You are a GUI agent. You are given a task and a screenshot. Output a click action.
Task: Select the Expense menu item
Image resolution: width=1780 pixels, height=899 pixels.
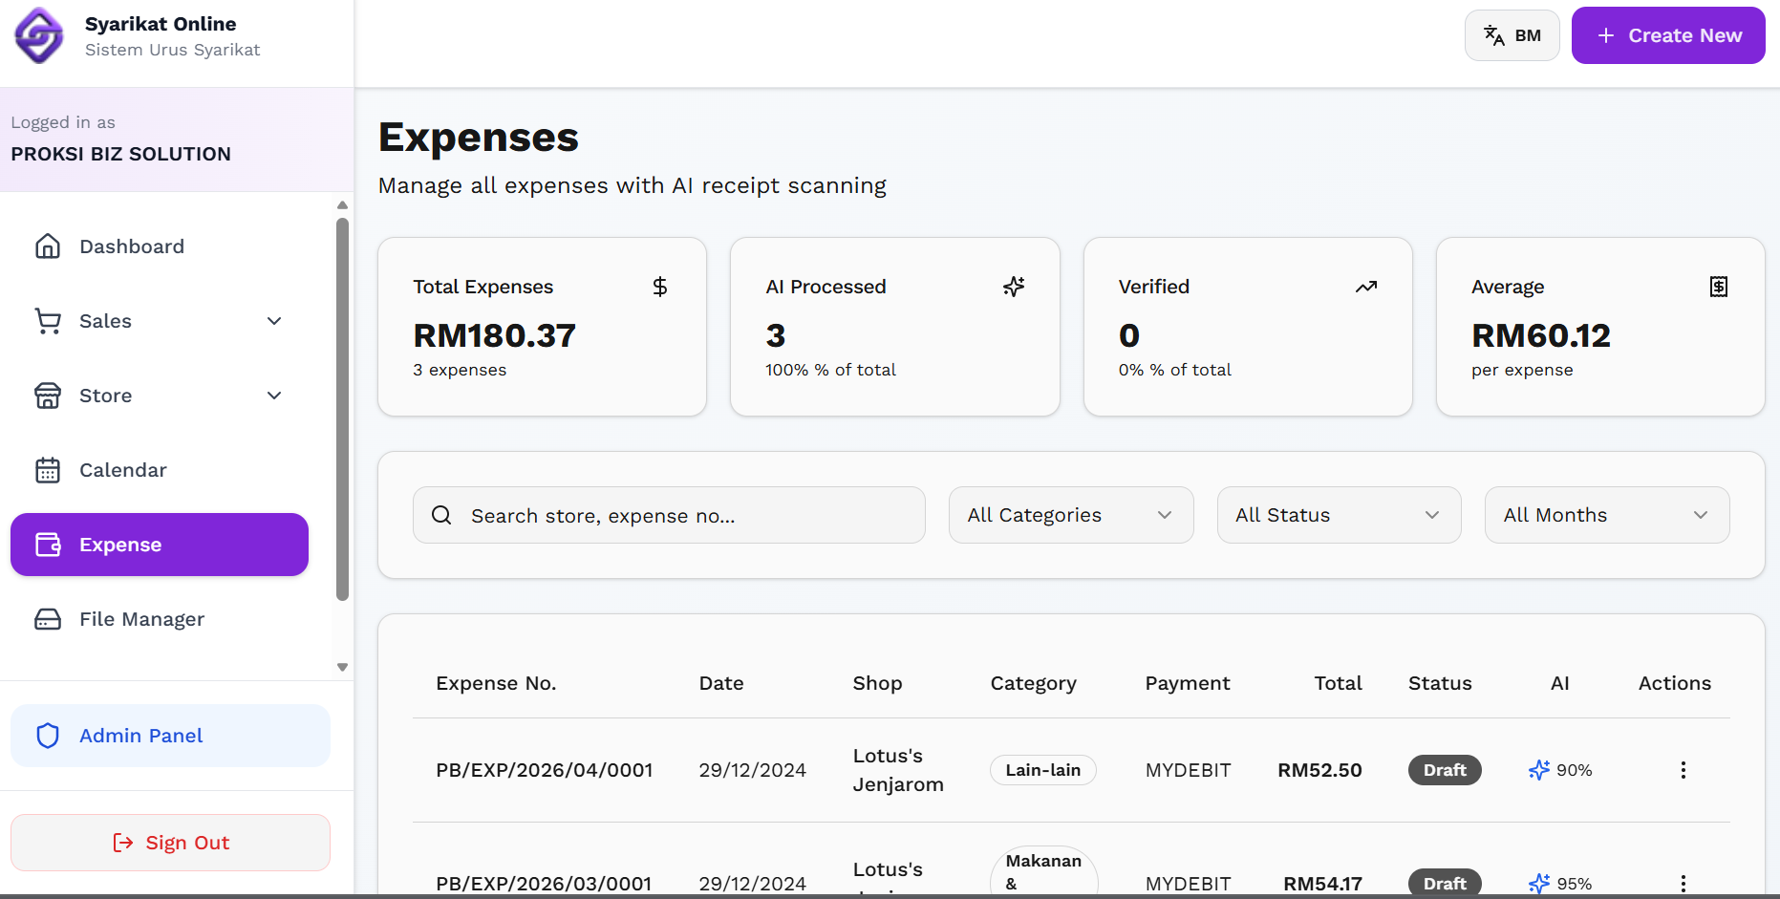(x=160, y=545)
